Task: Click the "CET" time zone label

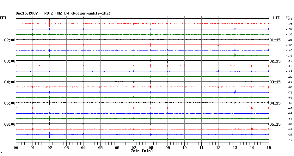Action: coord(3,18)
